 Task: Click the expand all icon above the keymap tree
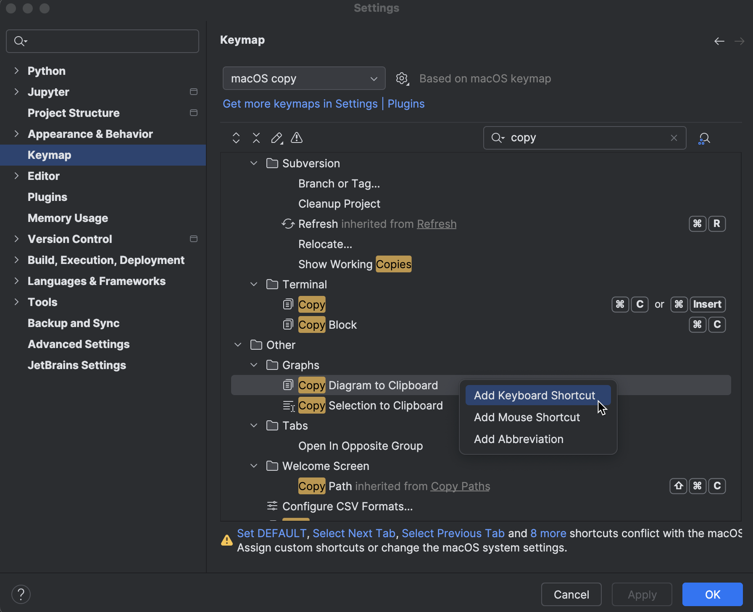(x=236, y=138)
